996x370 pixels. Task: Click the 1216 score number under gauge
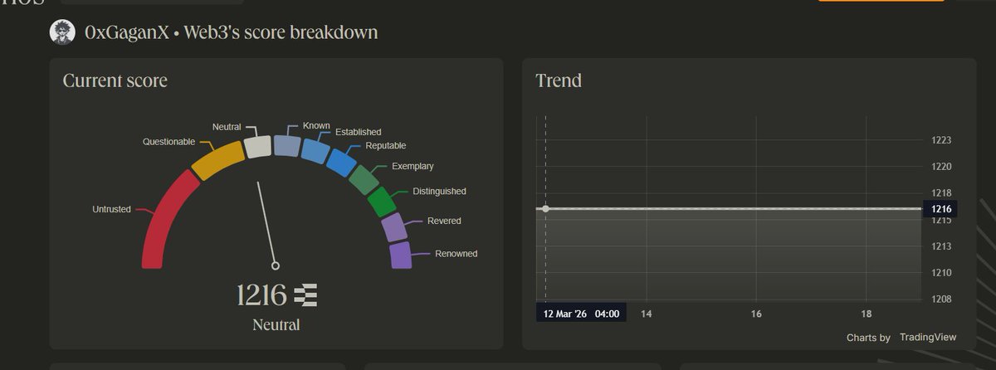(261, 295)
